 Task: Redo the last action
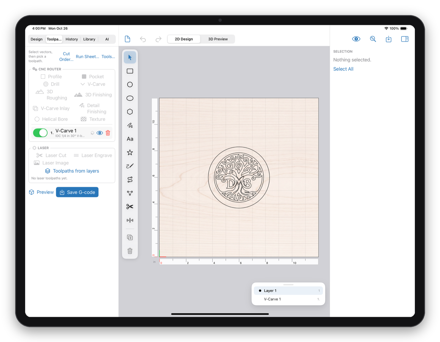click(x=158, y=39)
